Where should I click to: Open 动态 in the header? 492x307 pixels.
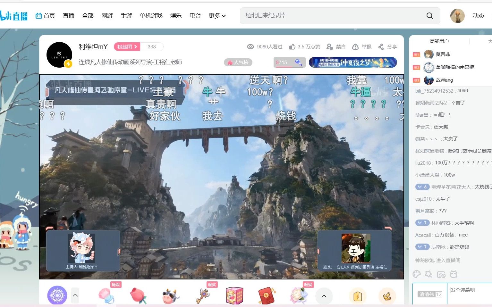click(x=479, y=16)
